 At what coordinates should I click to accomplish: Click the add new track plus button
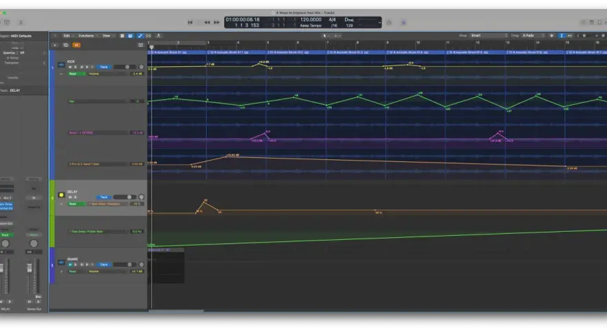point(55,46)
